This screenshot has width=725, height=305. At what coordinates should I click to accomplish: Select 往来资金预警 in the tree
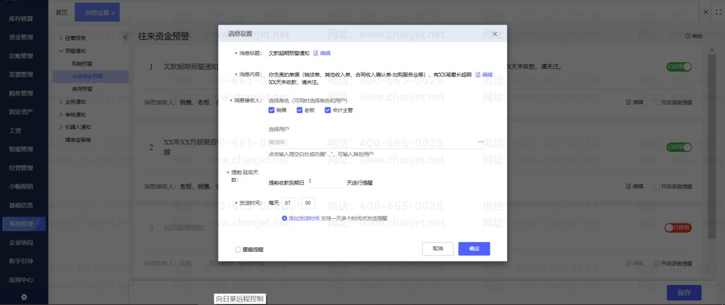coord(88,76)
